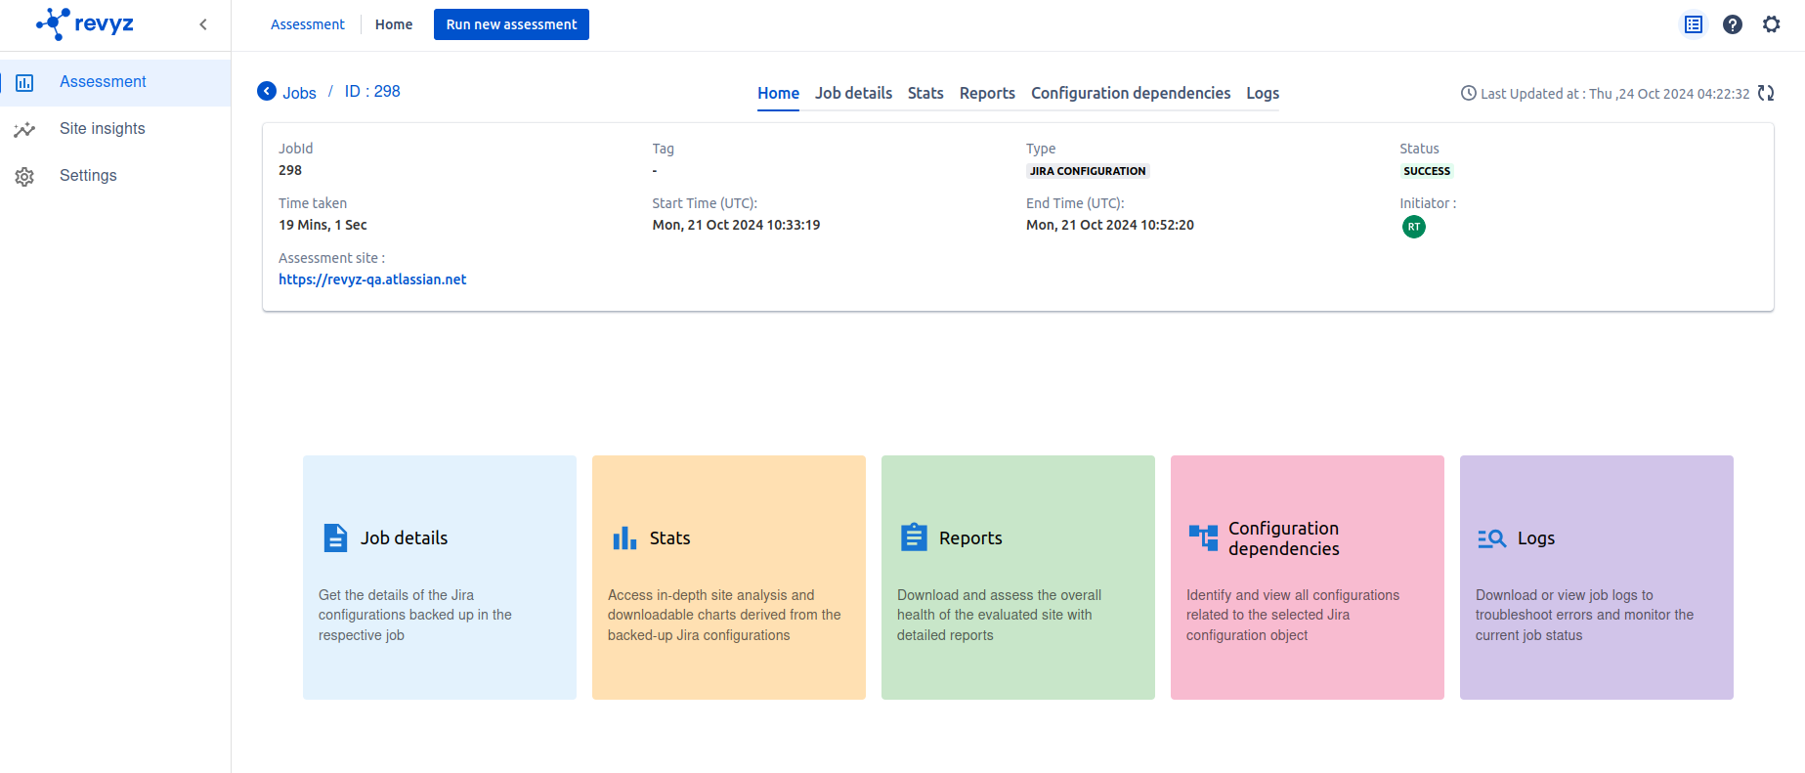This screenshot has height=773, width=1805.
Task: Switch to the Job details tab
Action: [853, 93]
